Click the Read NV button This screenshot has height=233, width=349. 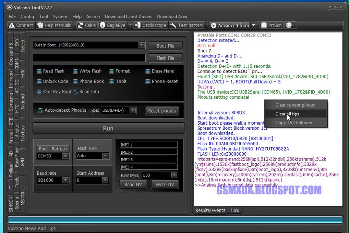(133, 184)
